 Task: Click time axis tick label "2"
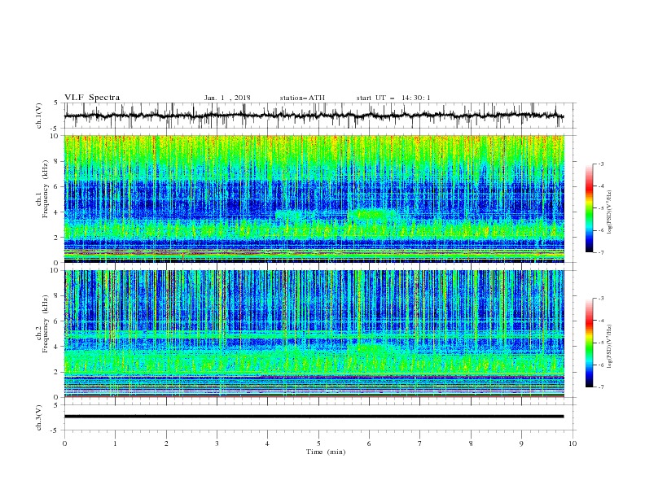pos(166,443)
